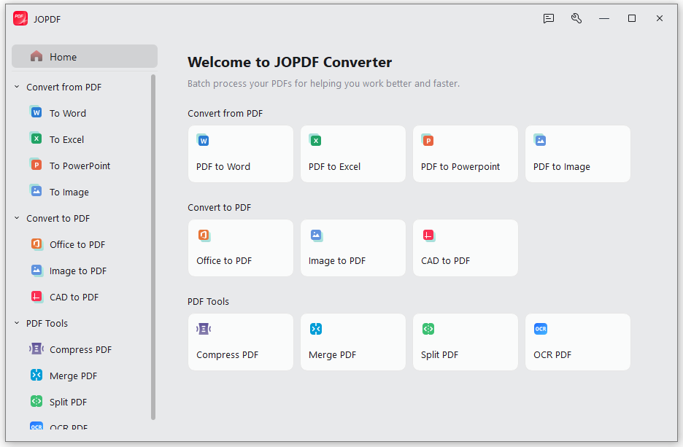Choose Compress PDF sidebar label
Viewport: 683px width, 447px height.
[80, 349]
